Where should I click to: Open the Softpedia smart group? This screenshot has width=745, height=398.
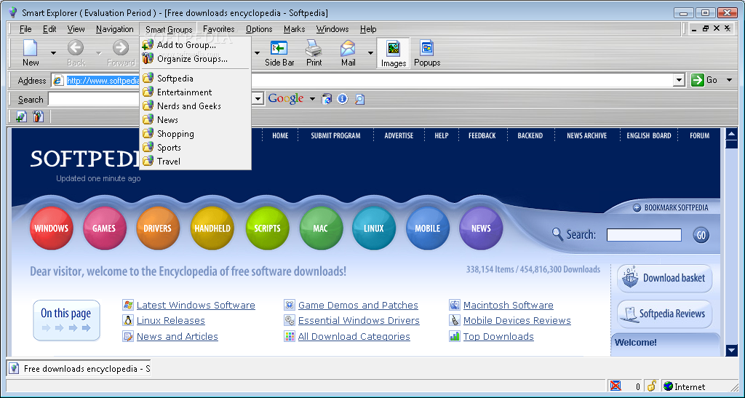(x=195, y=79)
